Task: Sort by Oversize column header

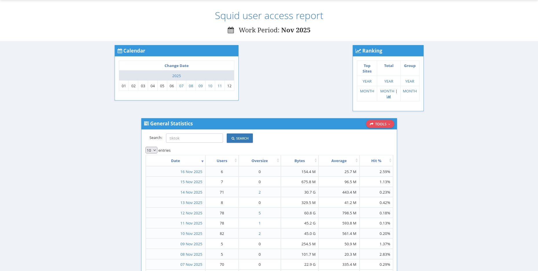Action: pos(259,161)
